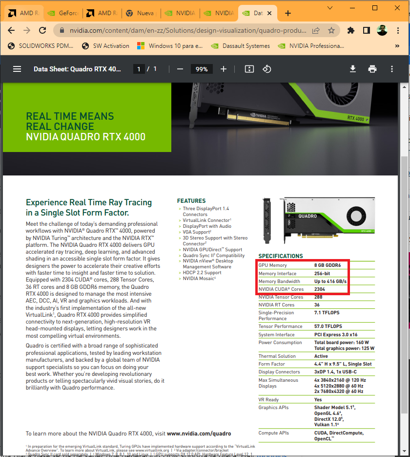Switch to the second NVIDIA tab
This screenshot has width=410, height=457.
coord(220,13)
